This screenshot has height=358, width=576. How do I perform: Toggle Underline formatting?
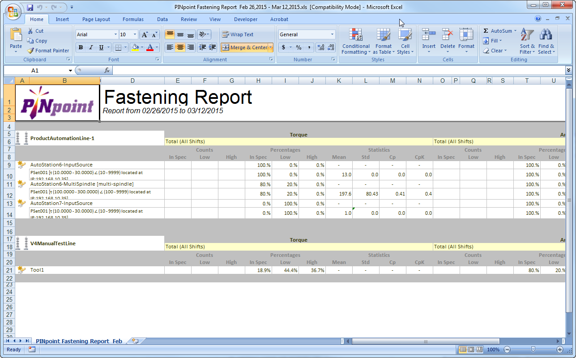(102, 47)
